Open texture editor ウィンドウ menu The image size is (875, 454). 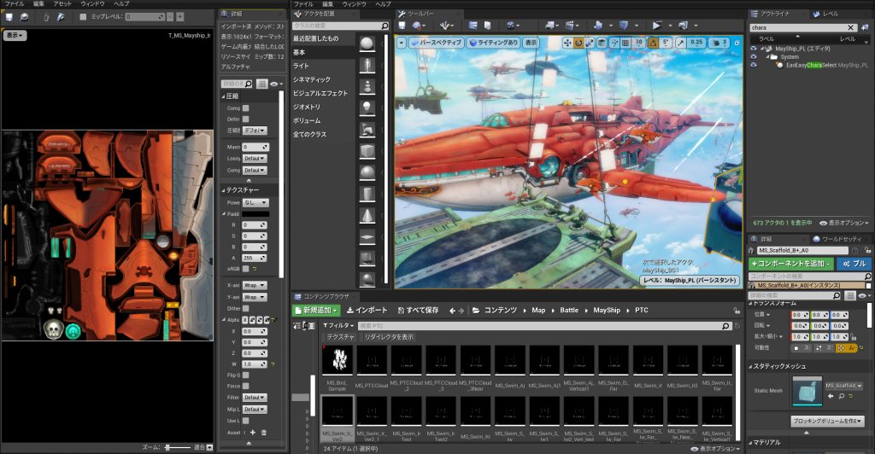pyautogui.click(x=92, y=3)
